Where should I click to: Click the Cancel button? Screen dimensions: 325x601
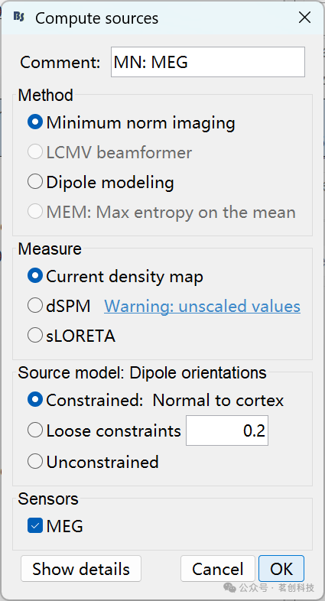pyautogui.click(x=218, y=569)
